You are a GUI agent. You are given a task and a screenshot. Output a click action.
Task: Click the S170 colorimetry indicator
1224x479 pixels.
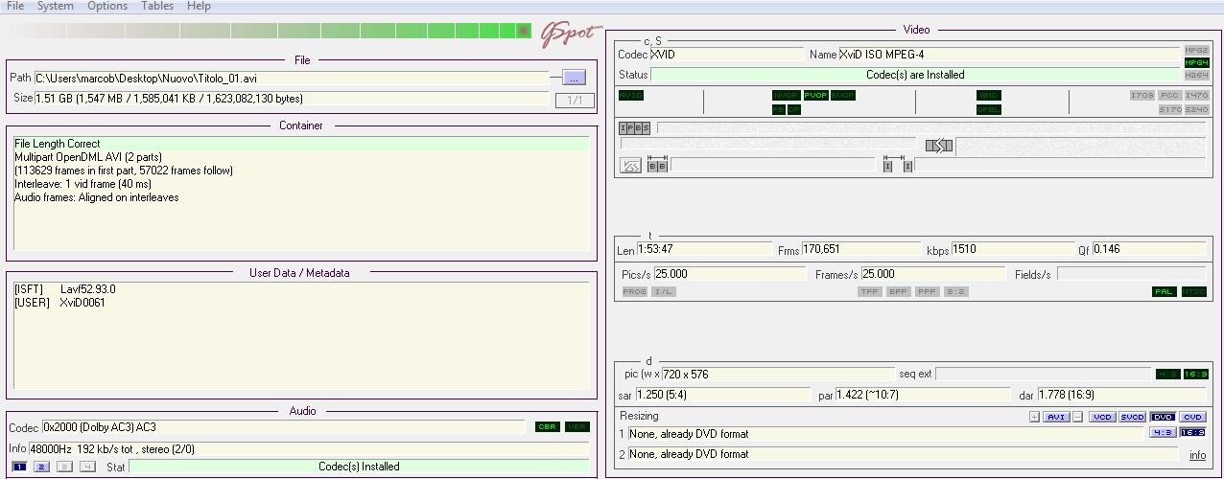click(x=1169, y=109)
